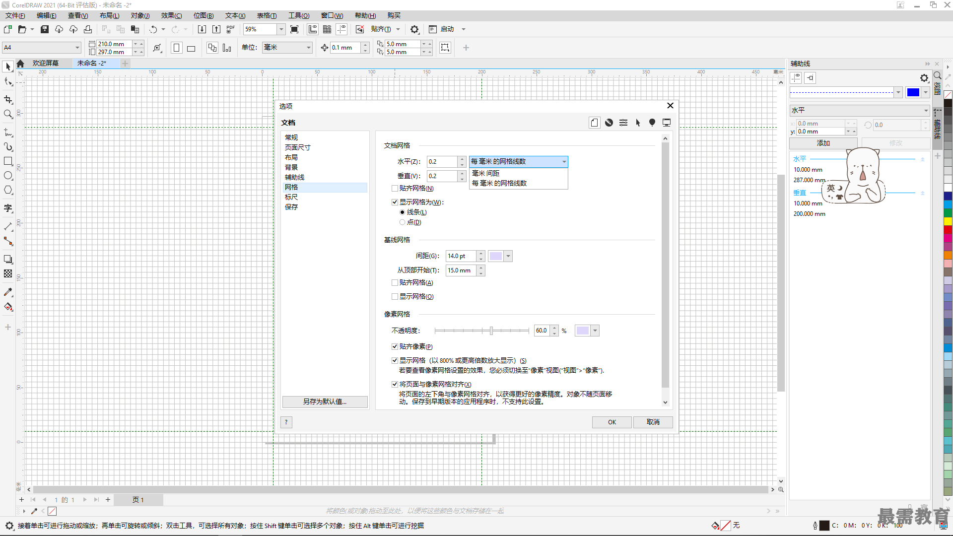This screenshot has width=953, height=536.
Task: Set landscape page orientation
Action: [191, 48]
